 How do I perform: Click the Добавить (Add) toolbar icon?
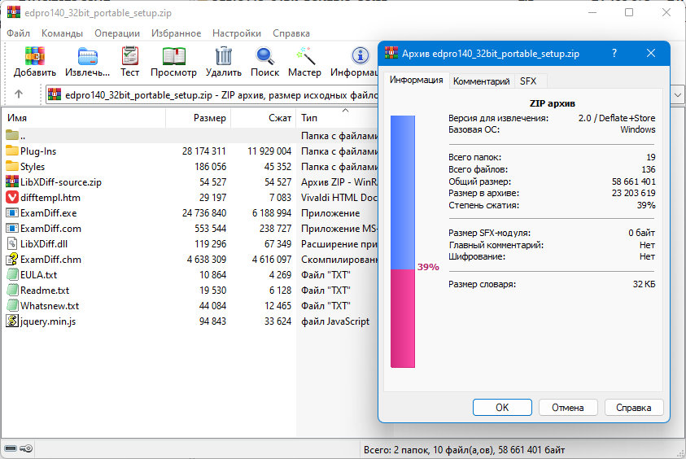(34, 56)
